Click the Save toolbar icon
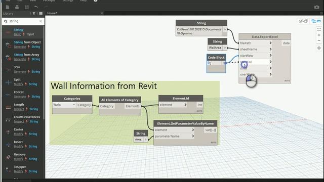Screen dimensions: 324x182 click(27, 7)
